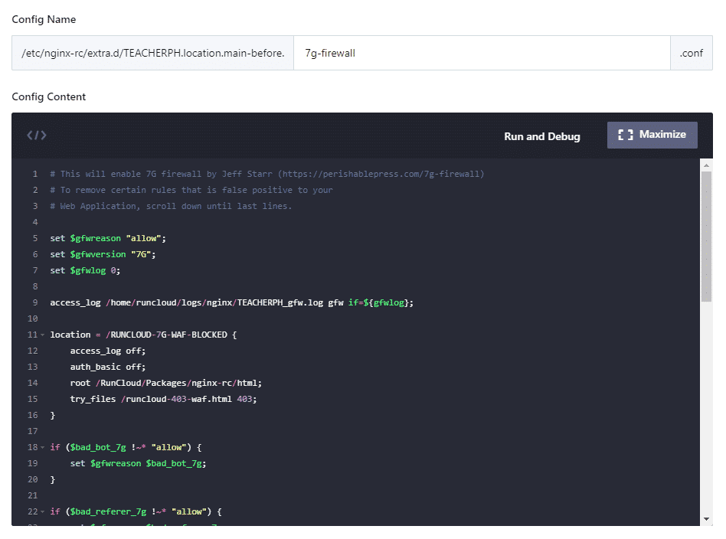This screenshot has height=539, width=726.
Task: Click the editor scrollbar up arrow
Action: 706,165
